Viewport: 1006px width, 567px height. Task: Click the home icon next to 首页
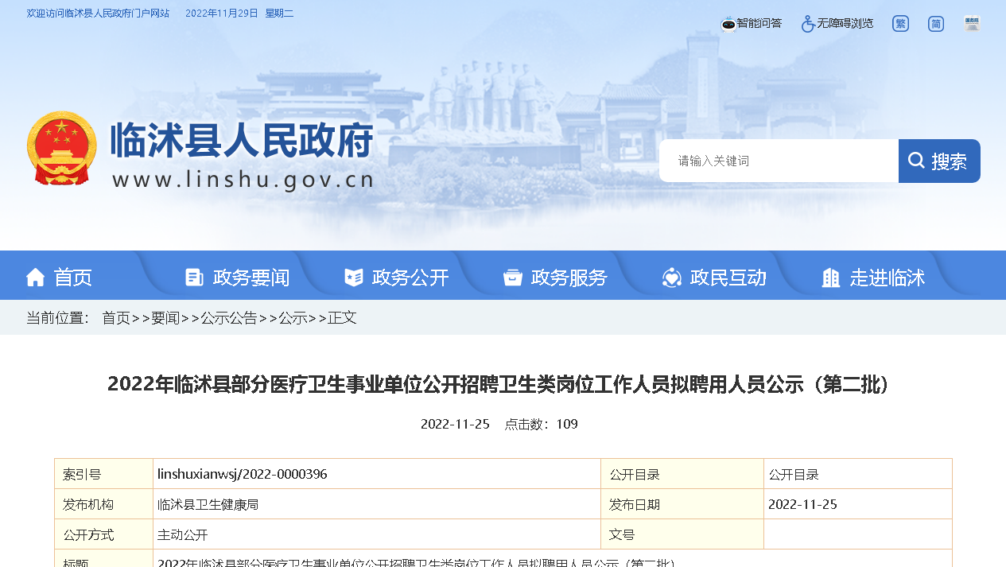pos(35,278)
